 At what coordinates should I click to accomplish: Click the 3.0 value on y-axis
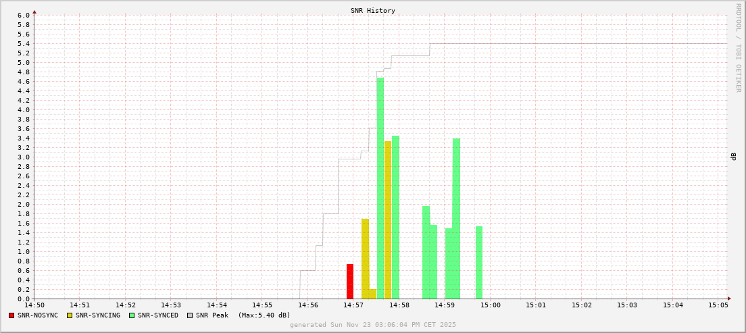click(24, 157)
